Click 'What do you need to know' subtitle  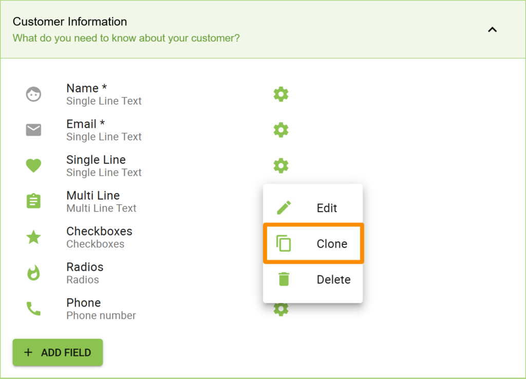[x=126, y=38]
